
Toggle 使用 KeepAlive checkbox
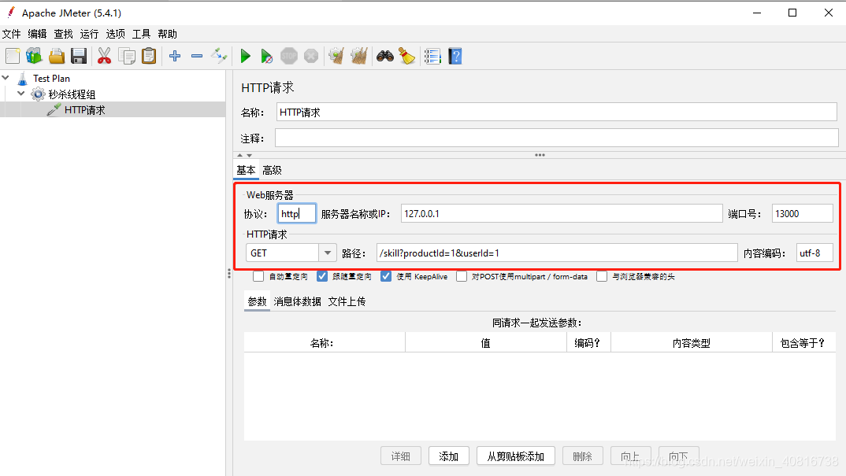coord(386,276)
